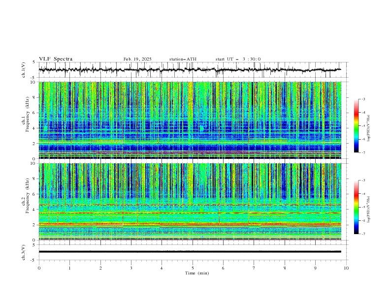Click the time axis tick label "7"
This screenshot has width=390, height=301.
pos(254,268)
